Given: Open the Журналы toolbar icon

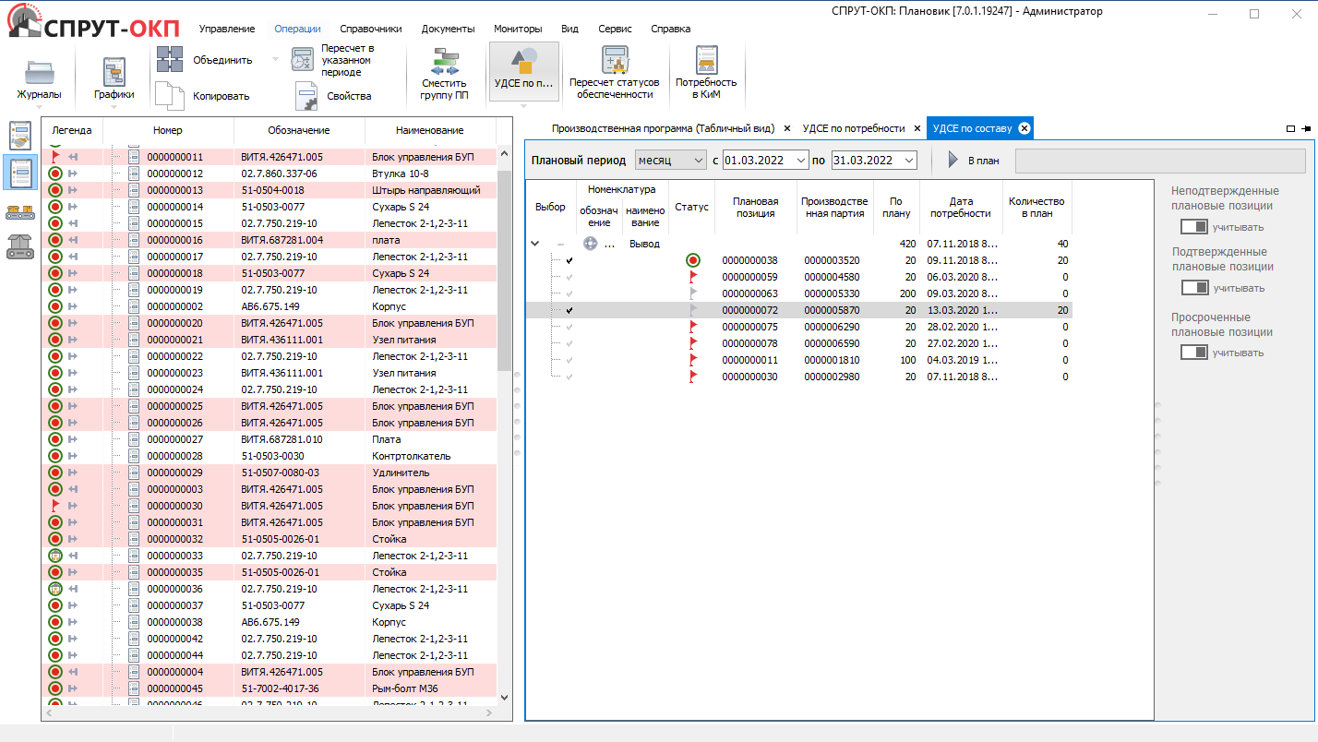Looking at the screenshot, I should point(39,72).
